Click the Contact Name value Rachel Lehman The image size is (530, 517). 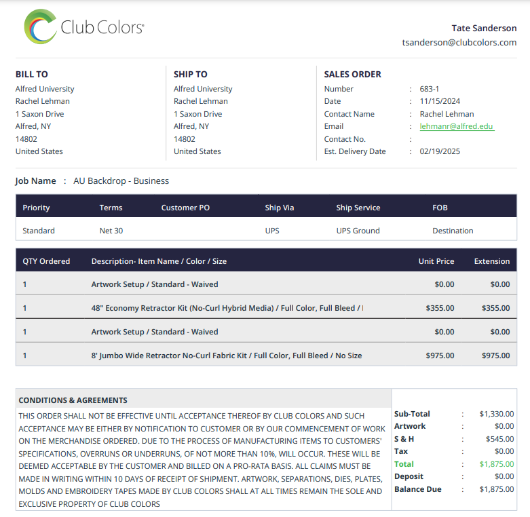tap(447, 114)
